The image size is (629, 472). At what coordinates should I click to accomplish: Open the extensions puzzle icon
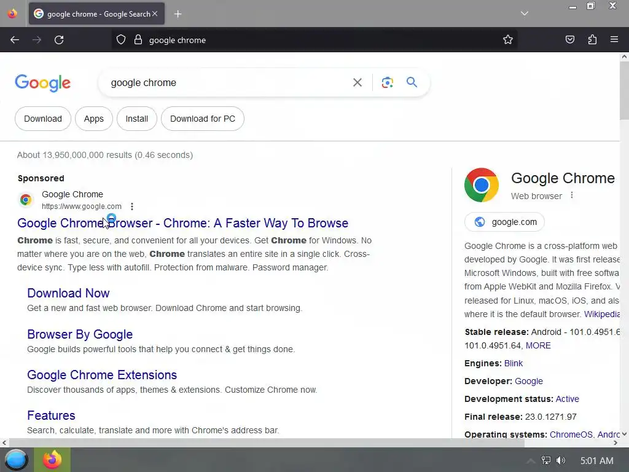pos(592,39)
